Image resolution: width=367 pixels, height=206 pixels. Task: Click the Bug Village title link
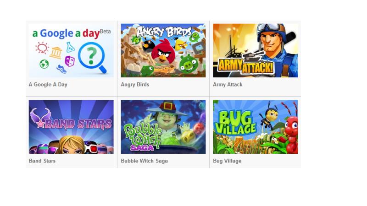tap(227, 161)
